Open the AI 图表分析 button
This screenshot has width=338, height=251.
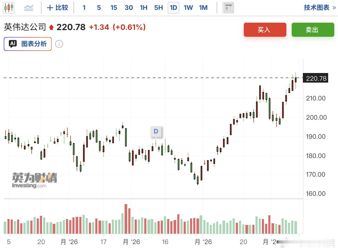[x=28, y=44]
